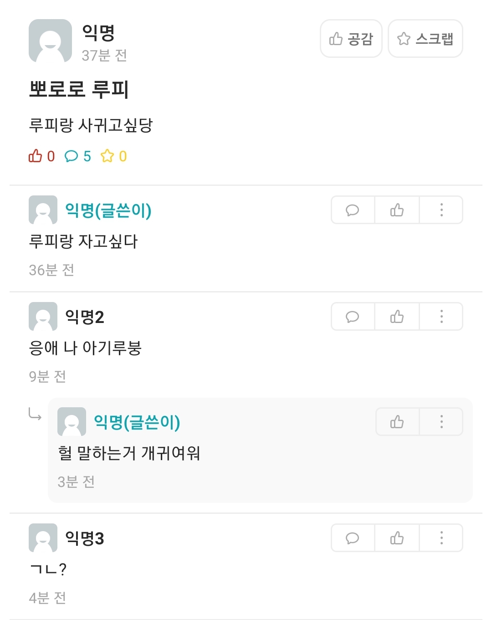Tap the yellow star scrap count icon

point(108,156)
